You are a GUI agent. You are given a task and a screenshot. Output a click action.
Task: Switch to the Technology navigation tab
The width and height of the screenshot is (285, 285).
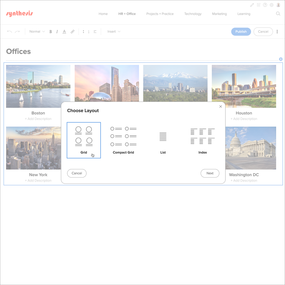tap(193, 14)
